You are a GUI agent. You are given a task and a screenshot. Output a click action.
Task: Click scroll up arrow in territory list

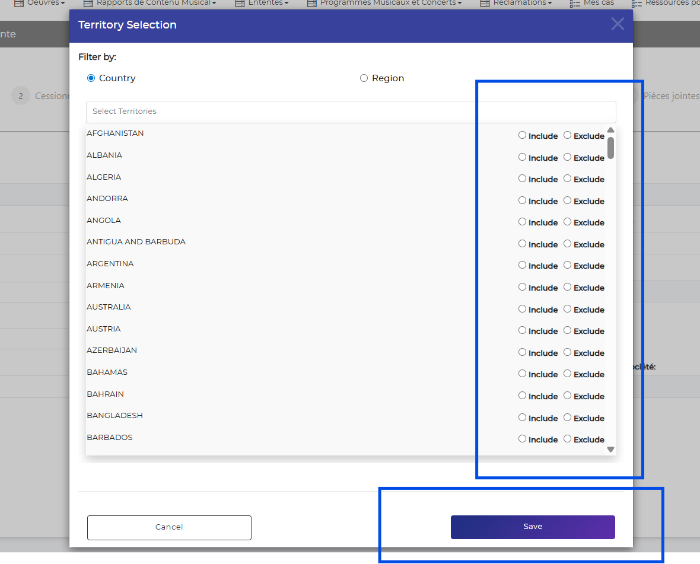(610, 130)
